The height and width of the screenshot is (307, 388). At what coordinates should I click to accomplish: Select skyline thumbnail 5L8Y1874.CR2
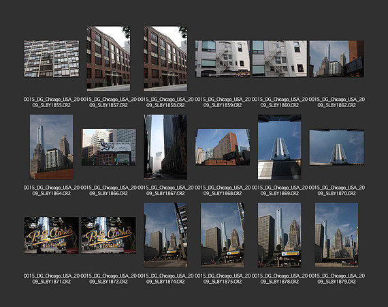(165, 235)
